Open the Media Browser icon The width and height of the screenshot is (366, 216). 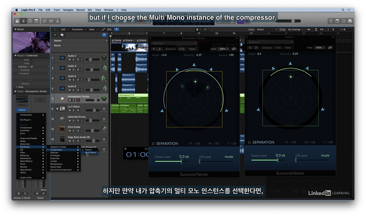click(350, 21)
